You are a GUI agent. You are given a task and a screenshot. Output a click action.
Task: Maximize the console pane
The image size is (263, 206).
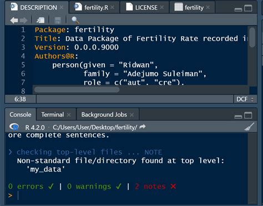pos(248,115)
